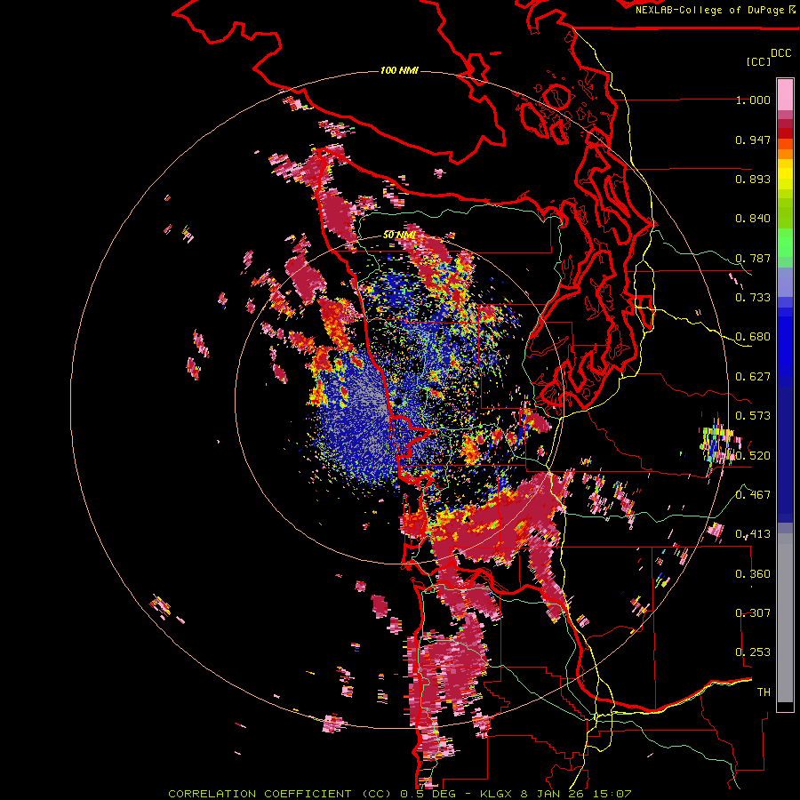Click the KLGX station identifier
The width and height of the screenshot is (800, 800).
(x=498, y=794)
